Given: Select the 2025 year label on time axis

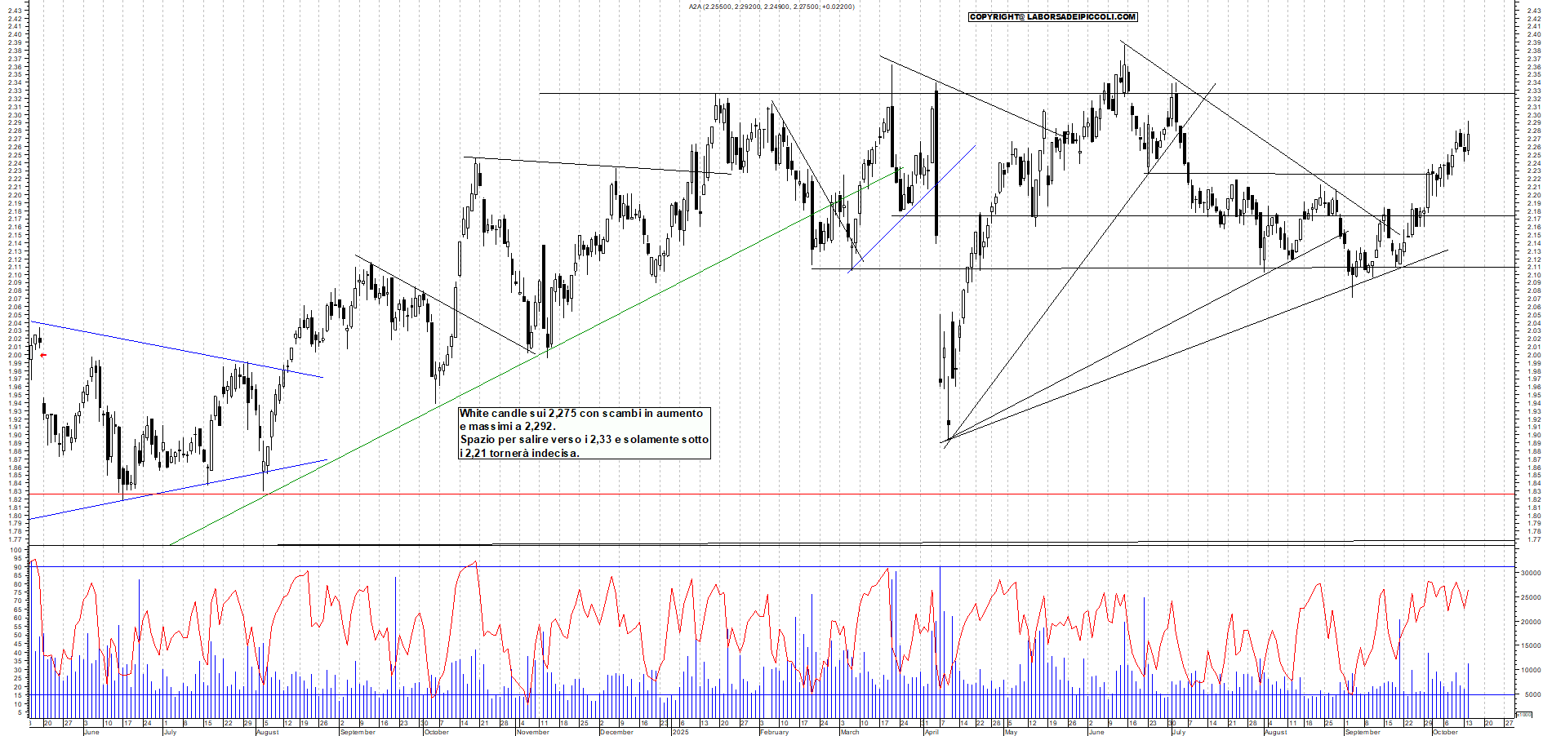Looking at the screenshot, I should coord(679,732).
